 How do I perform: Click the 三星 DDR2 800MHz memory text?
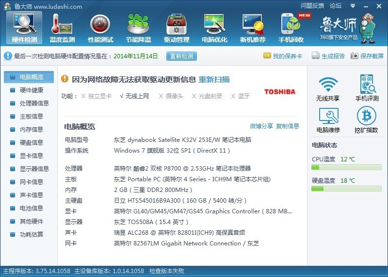[x=153, y=190]
